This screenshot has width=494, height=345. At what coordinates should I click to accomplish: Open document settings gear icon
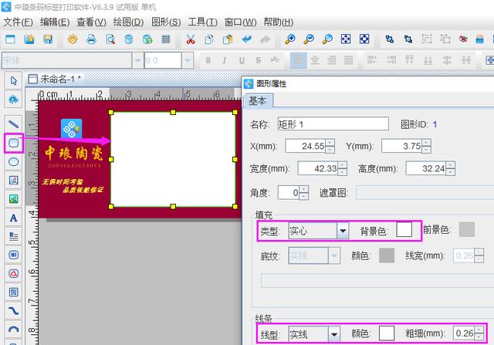coord(73,39)
